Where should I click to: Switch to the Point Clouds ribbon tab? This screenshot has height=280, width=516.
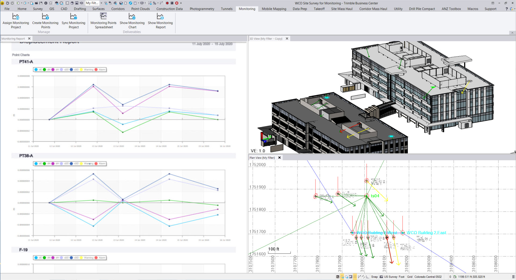[140, 9]
